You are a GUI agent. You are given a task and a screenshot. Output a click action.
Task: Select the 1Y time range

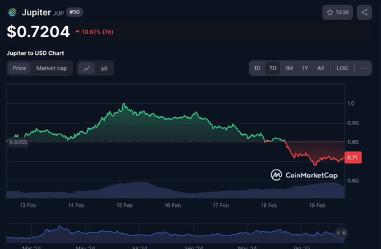coord(305,68)
